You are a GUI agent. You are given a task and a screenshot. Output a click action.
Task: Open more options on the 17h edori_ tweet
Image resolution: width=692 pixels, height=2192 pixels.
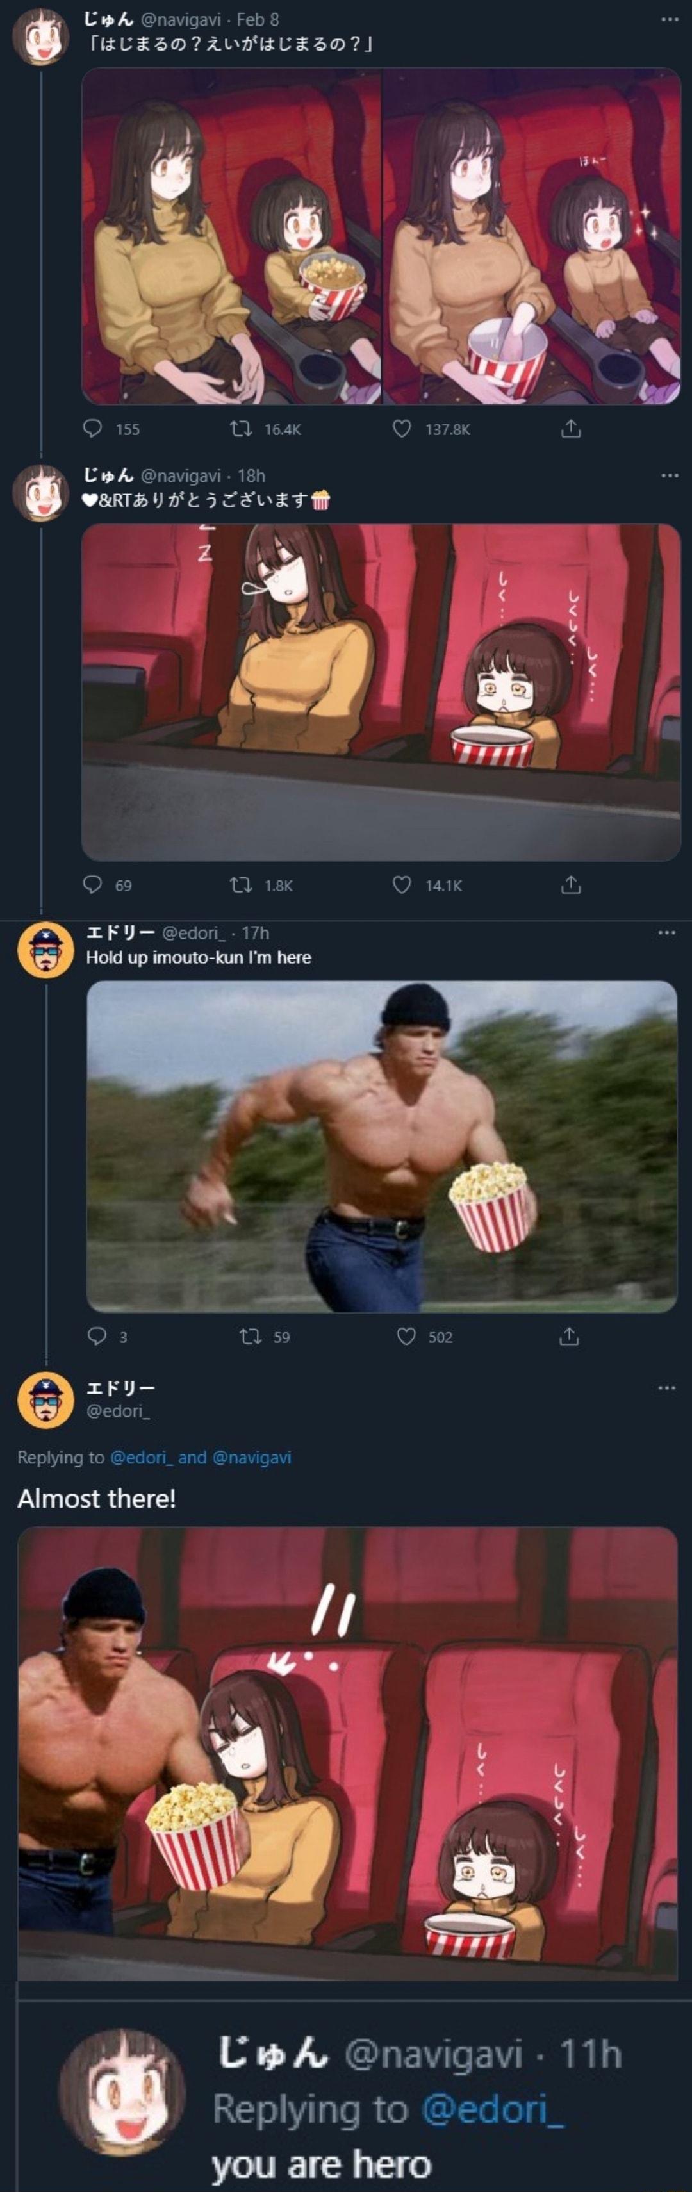[x=666, y=933]
